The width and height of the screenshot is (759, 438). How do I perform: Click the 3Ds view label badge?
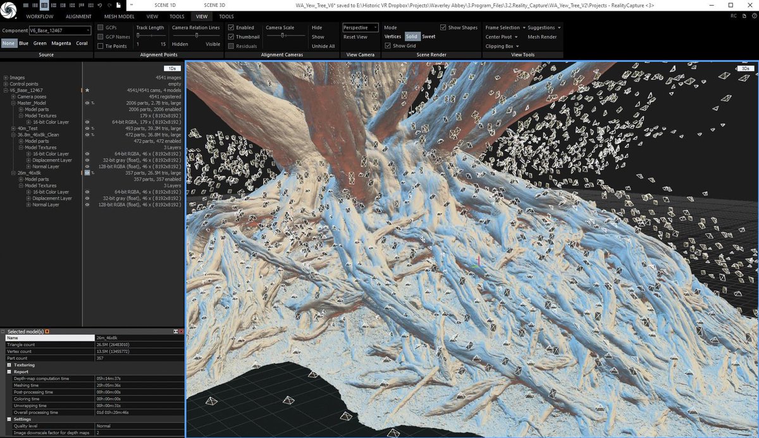click(x=745, y=68)
